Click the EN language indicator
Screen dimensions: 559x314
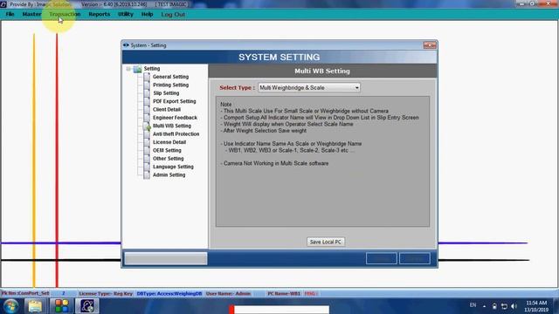(473, 305)
